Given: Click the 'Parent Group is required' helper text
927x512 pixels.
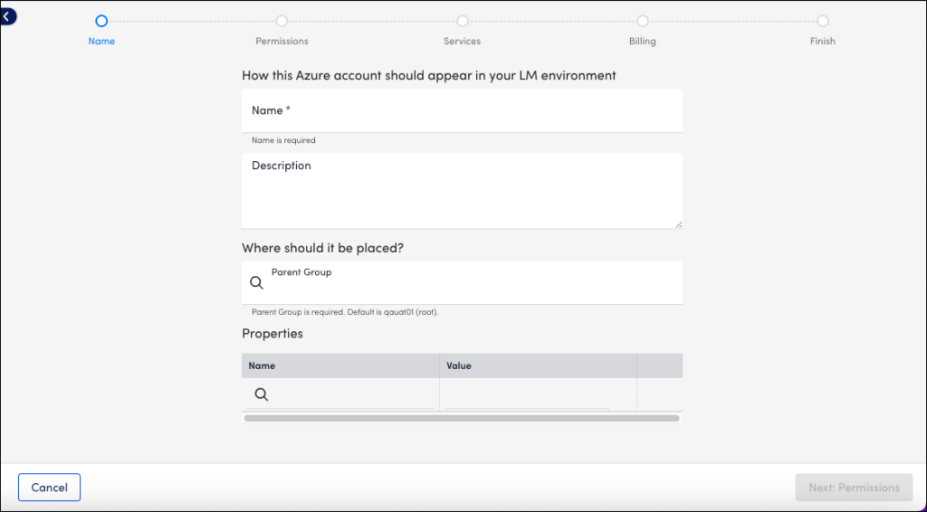Looking at the screenshot, I should click(345, 312).
